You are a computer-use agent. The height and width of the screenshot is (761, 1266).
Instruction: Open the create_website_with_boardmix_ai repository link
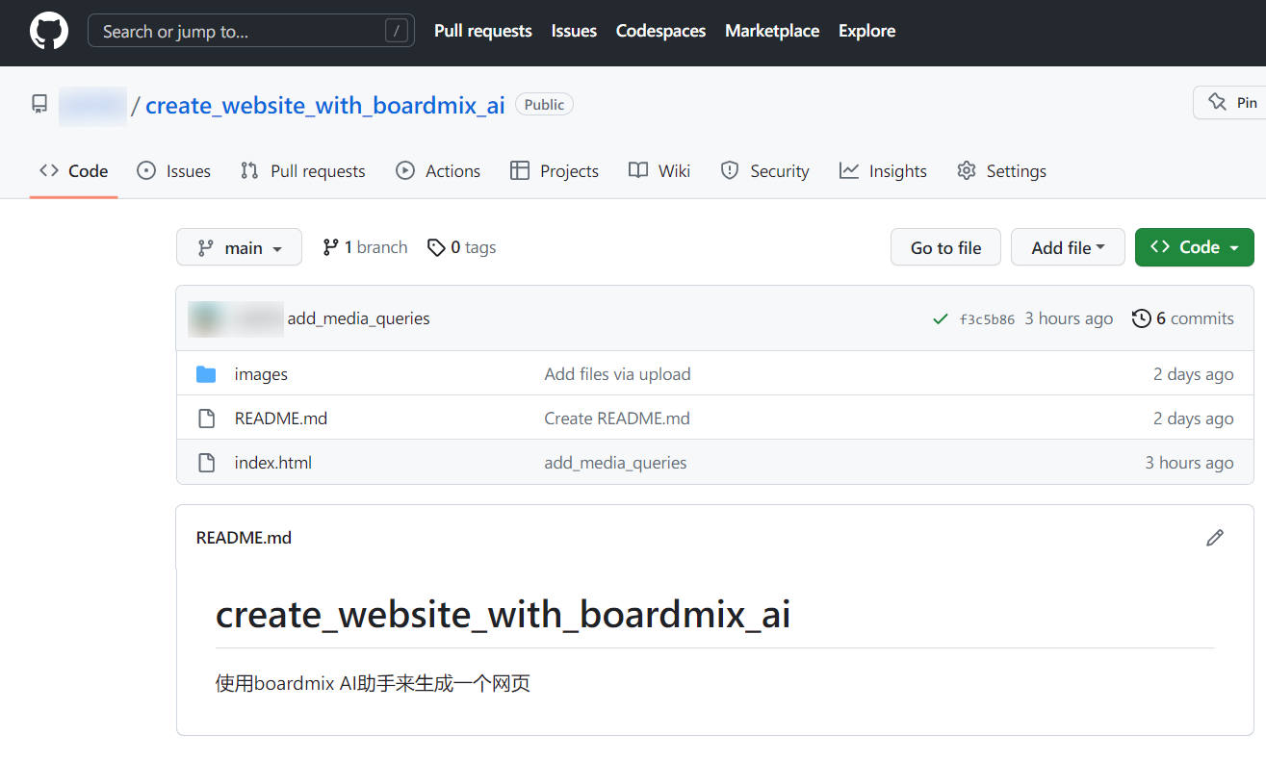pyautogui.click(x=324, y=105)
